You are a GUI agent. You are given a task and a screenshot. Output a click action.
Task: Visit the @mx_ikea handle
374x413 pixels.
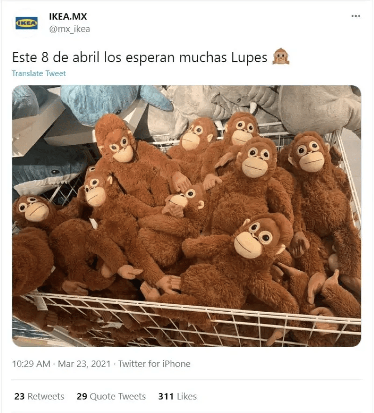click(x=69, y=29)
